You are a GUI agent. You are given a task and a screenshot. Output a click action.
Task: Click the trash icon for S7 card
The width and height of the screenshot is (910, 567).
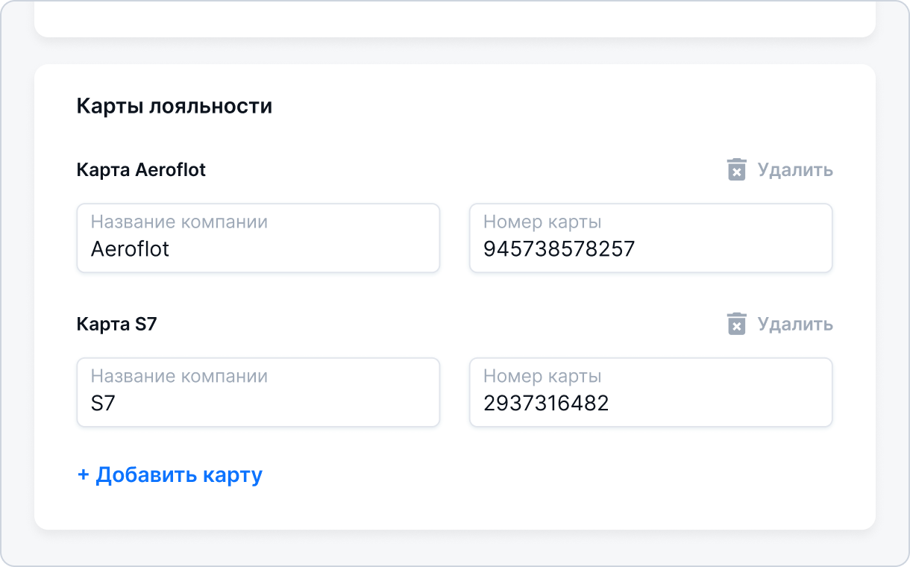coord(736,325)
